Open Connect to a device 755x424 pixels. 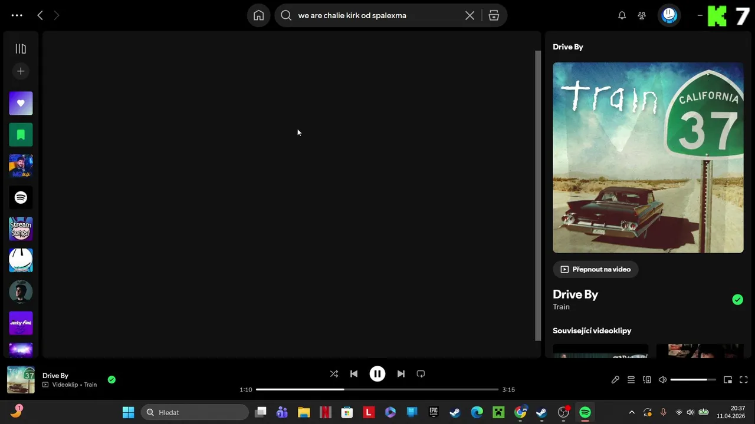click(647, 380)
